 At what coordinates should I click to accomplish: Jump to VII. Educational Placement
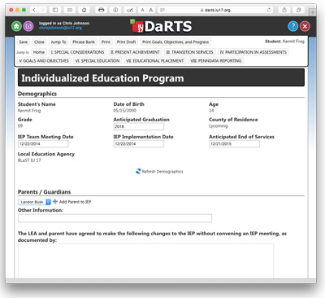click(x=155, y=60)
